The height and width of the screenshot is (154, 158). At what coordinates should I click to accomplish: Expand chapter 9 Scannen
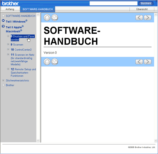coord(8,44)
